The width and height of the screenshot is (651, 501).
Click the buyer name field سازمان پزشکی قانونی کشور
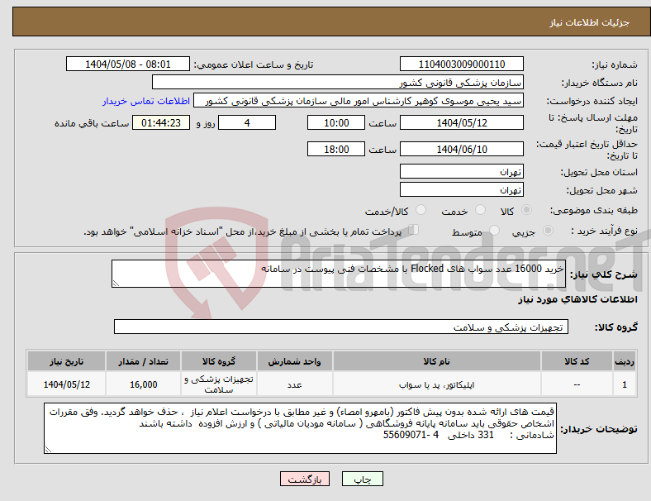(338, 82)
